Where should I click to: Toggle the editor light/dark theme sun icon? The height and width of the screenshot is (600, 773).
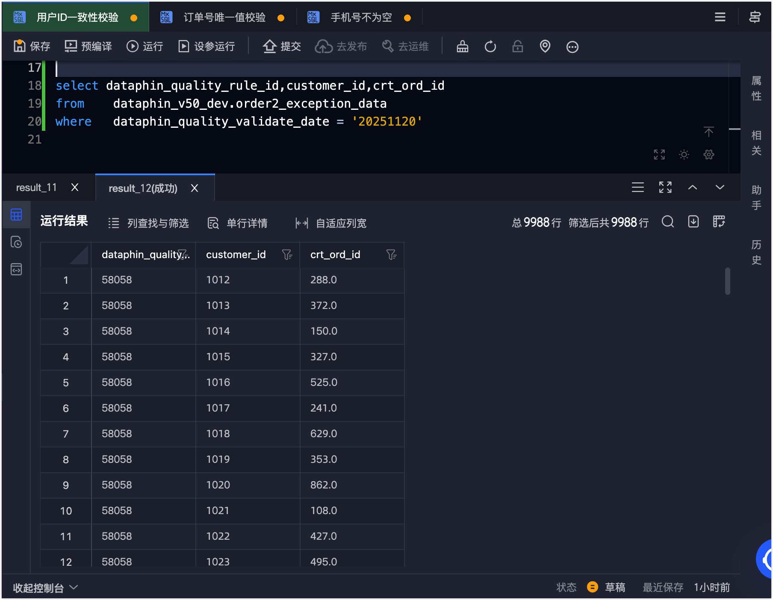click(684, 154)
